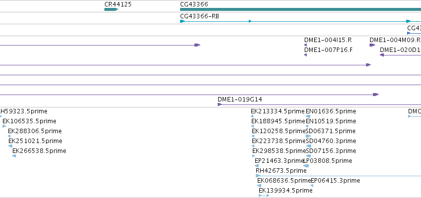Open the CG43366-RB transcript label

tap(199, 16)
